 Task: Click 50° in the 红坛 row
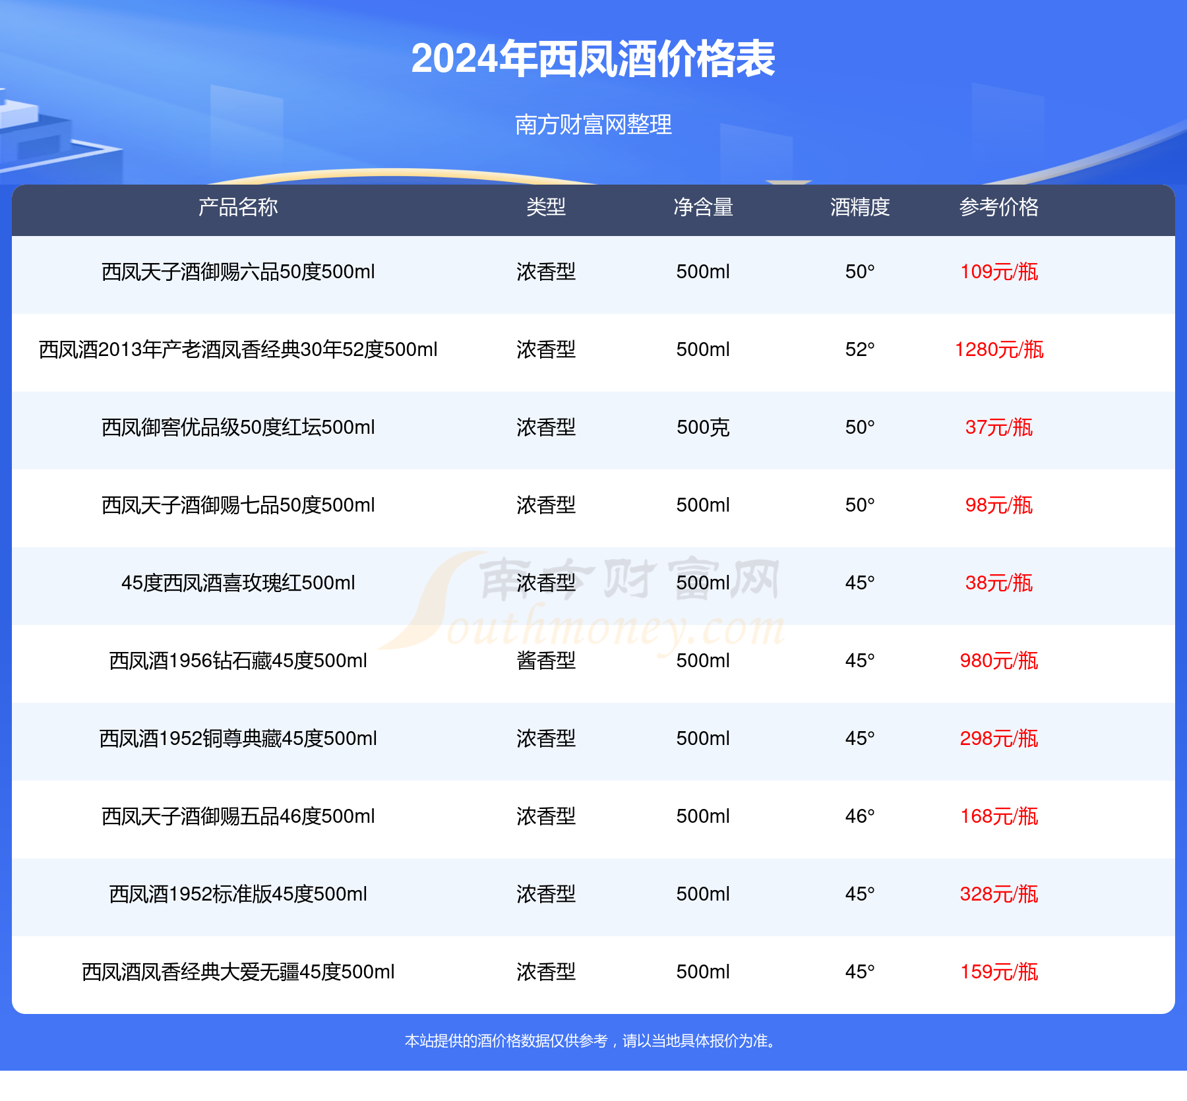860,427
